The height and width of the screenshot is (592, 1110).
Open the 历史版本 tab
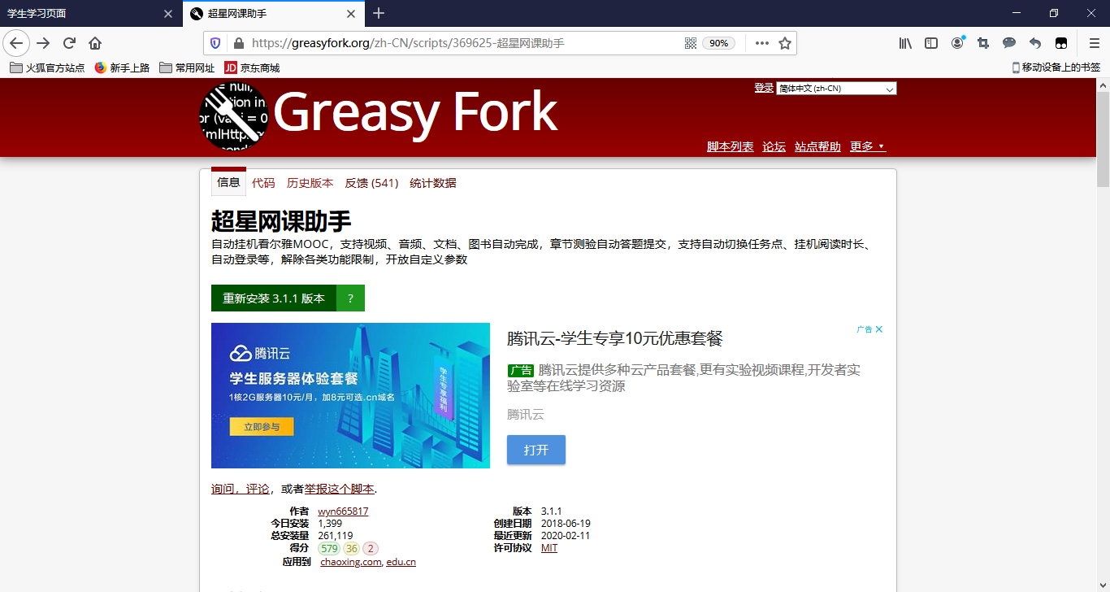click(310, 183)
